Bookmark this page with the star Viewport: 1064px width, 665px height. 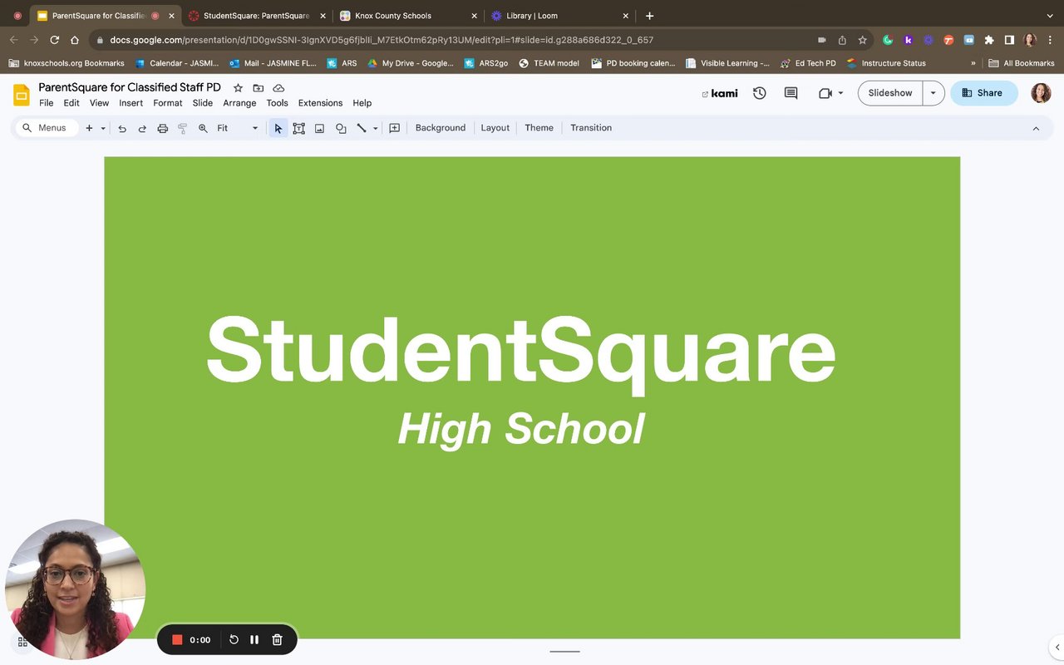click(863, 40)
